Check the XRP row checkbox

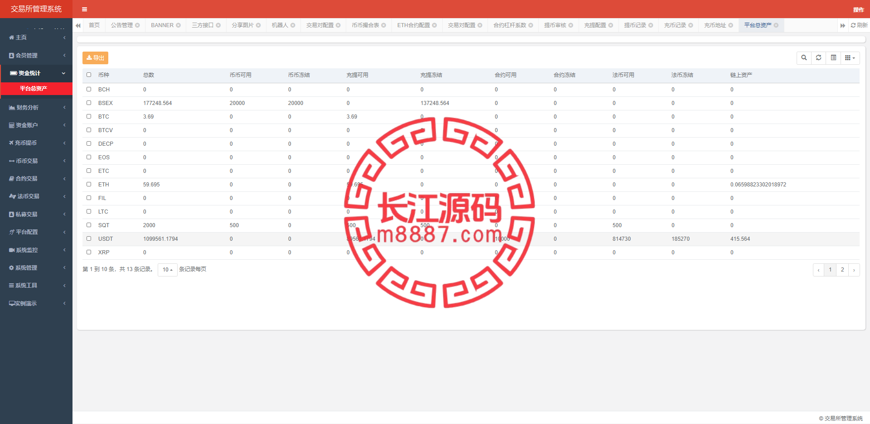click(x=89, y=252)
